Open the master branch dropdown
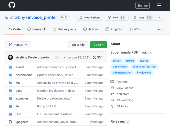The width and height of the screenshot is (170, 127). [x=18, y=45]
